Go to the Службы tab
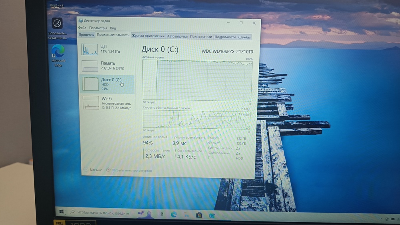This screenshot has height=225, width=400. click(x=244, y=37)
